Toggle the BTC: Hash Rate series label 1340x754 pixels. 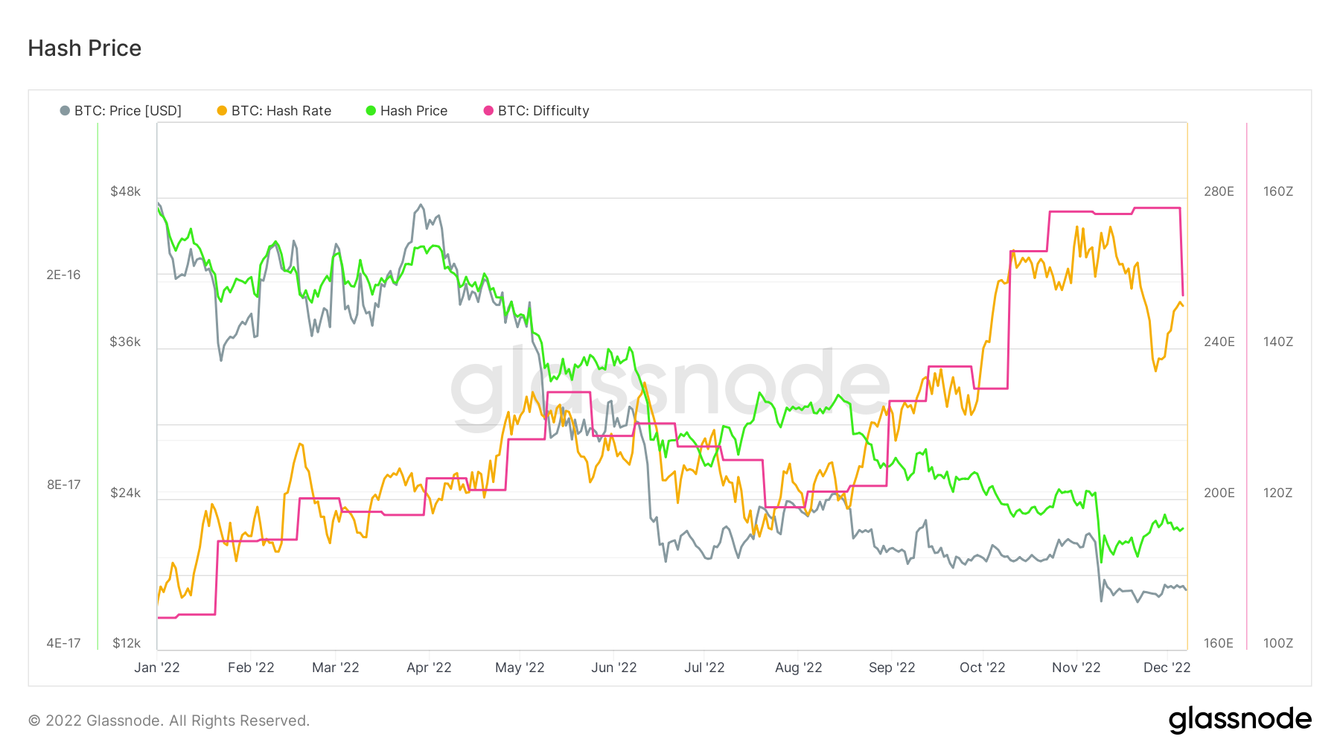pos(281,111)
